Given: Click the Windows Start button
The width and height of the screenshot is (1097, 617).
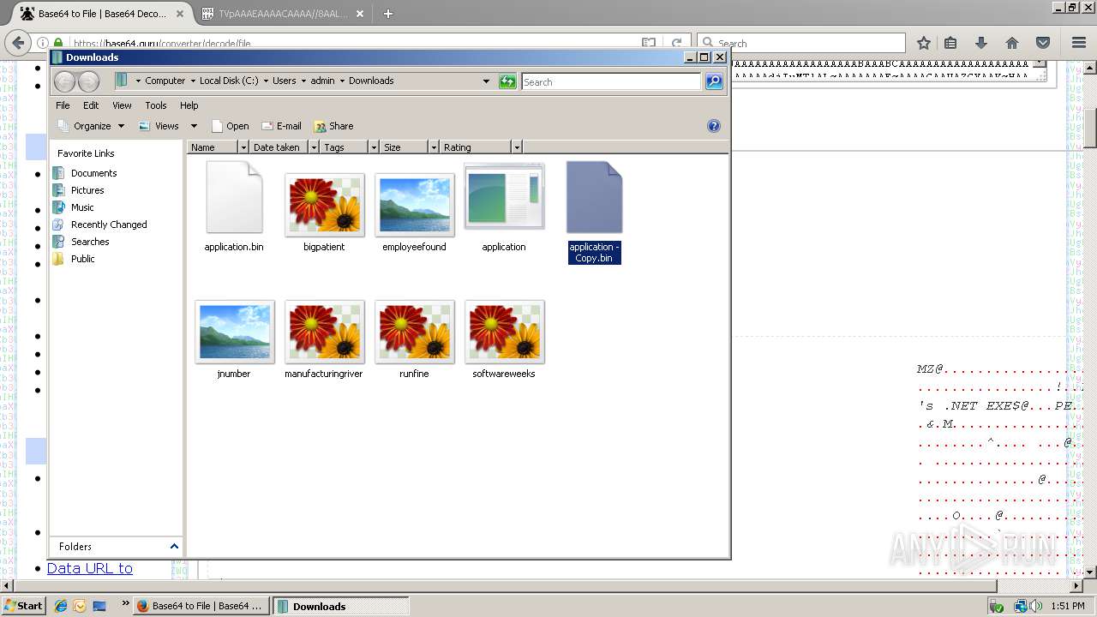Looking at the screenshot, I should coord(23,606).
